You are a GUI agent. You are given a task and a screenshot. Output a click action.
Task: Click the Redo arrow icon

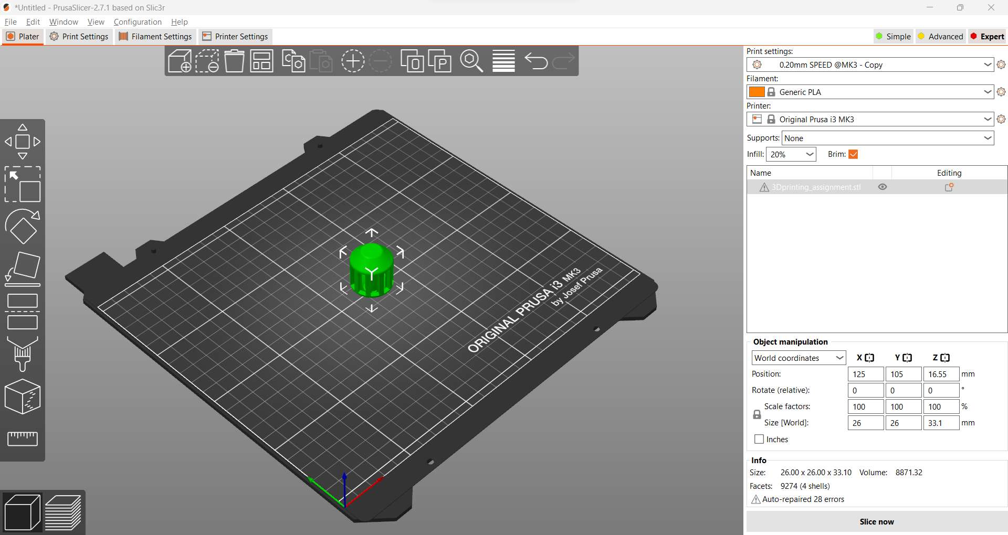click(x=563, y=61)
